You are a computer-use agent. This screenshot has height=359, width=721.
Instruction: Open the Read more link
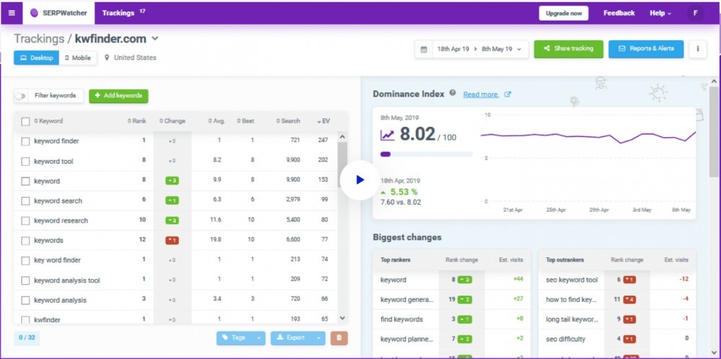(481, 94)
